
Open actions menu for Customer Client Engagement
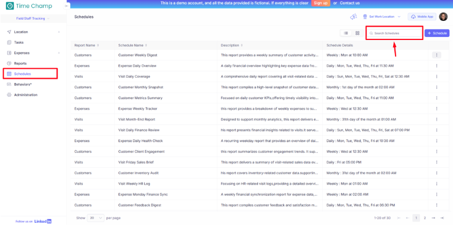[x=436, y=151]
